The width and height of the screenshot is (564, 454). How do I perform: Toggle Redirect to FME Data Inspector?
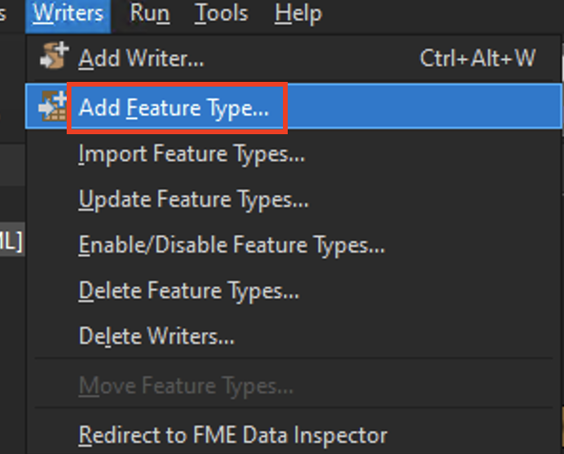(x=232, y=436)
